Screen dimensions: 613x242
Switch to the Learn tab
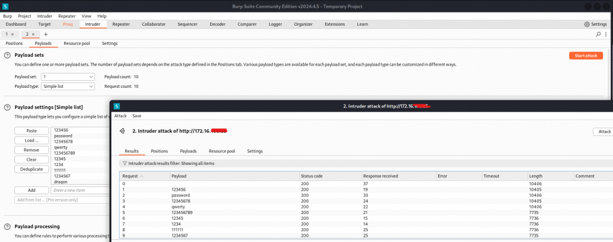(x=362, y=24)
